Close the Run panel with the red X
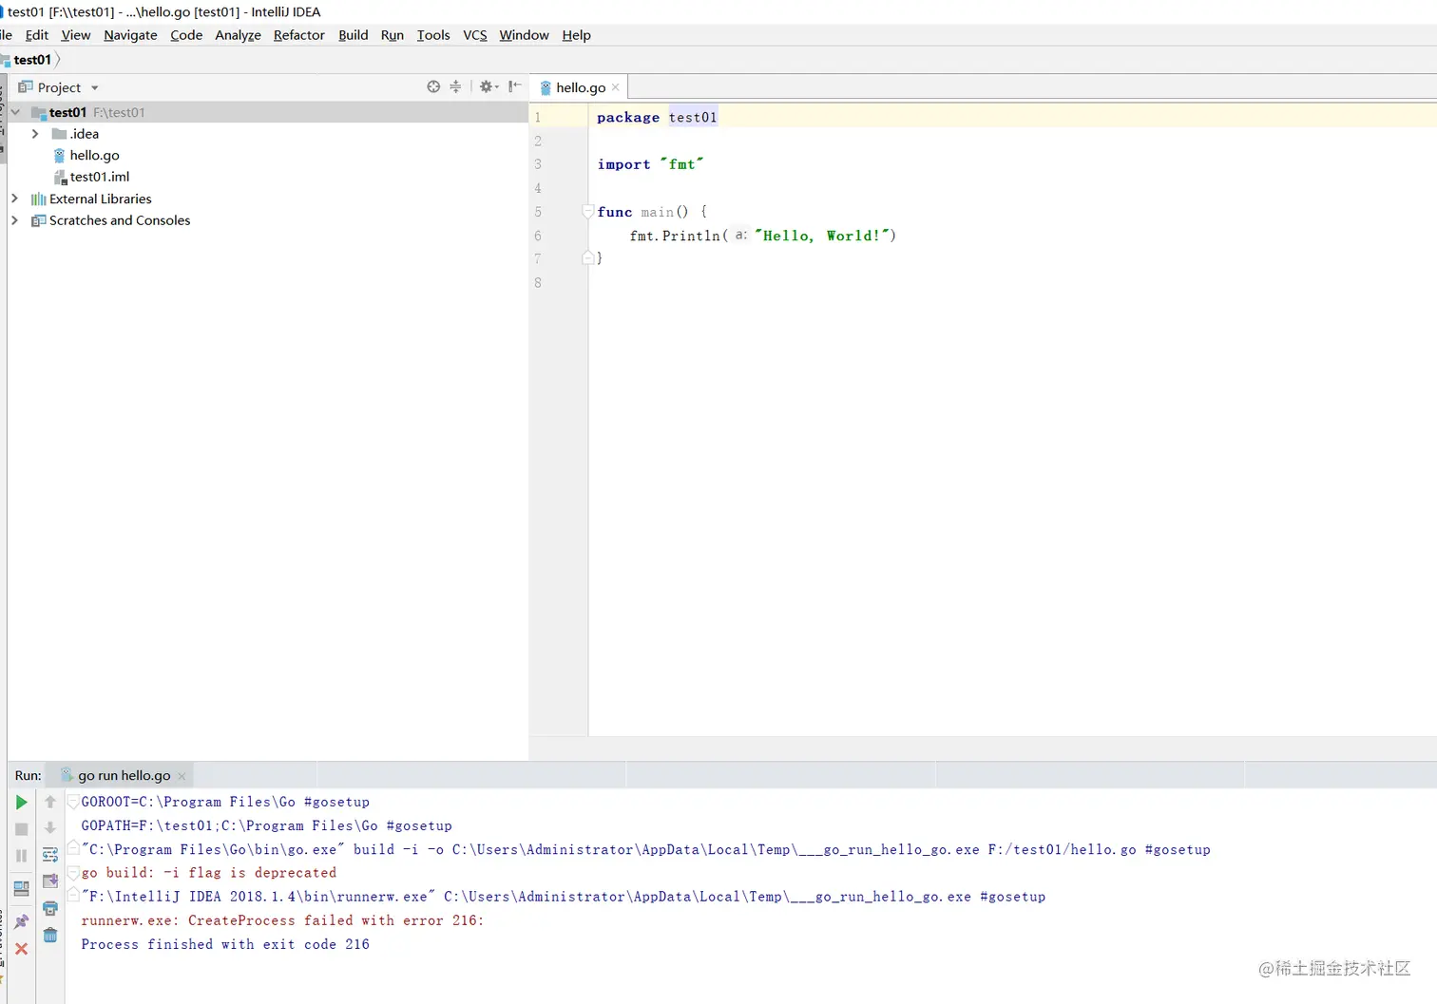This screenshot has width=1437, height=1004. 21,949
